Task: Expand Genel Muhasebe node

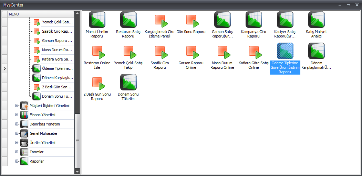Action: 17,133
